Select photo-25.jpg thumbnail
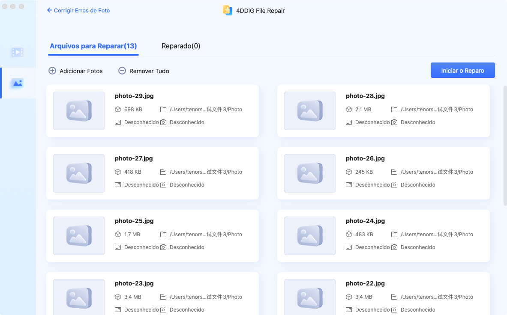The image size is (507, 315). [x=79, y=235]
